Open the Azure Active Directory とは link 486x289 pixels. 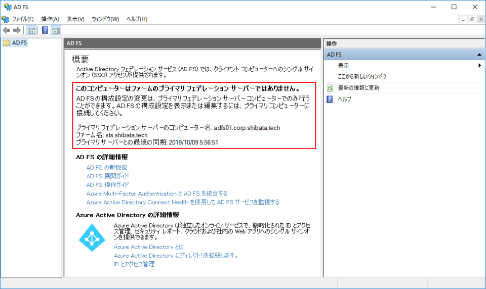point(148,247)
